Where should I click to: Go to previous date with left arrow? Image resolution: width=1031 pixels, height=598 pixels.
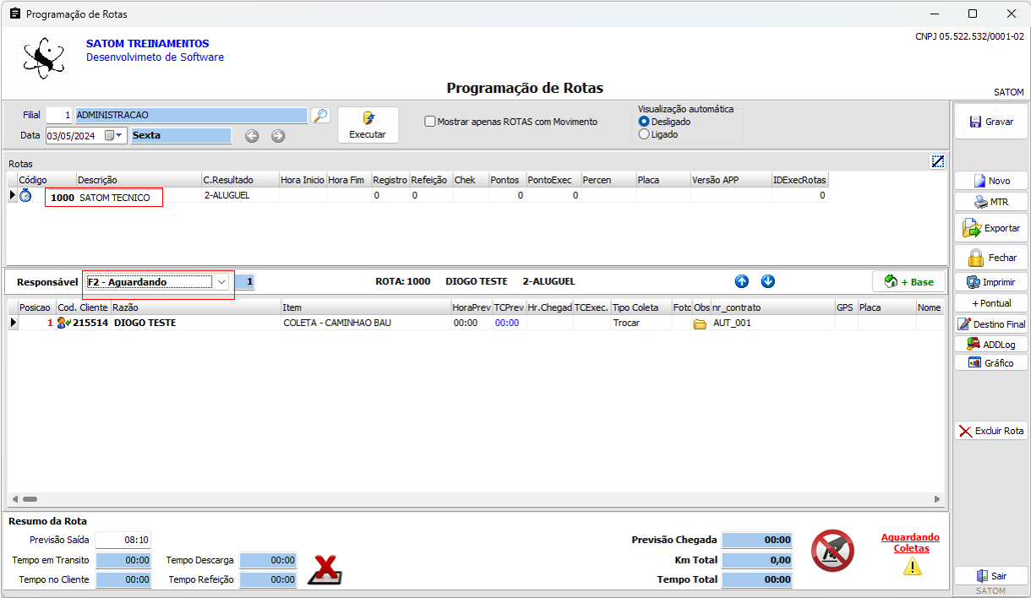pos(252,136)
